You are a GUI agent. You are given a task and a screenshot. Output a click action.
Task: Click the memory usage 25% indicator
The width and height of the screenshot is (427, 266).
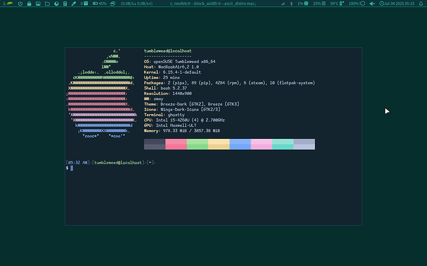tap(319, 4)
